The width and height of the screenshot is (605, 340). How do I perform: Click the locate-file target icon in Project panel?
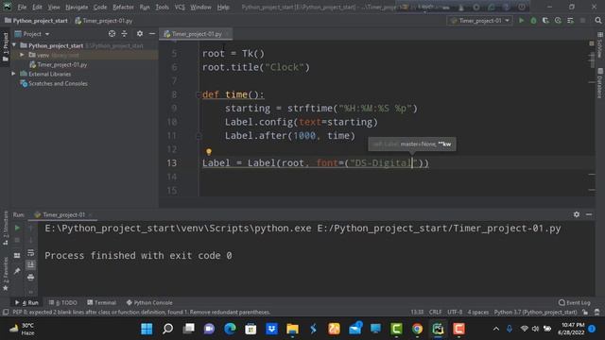(x=112, y=34)
